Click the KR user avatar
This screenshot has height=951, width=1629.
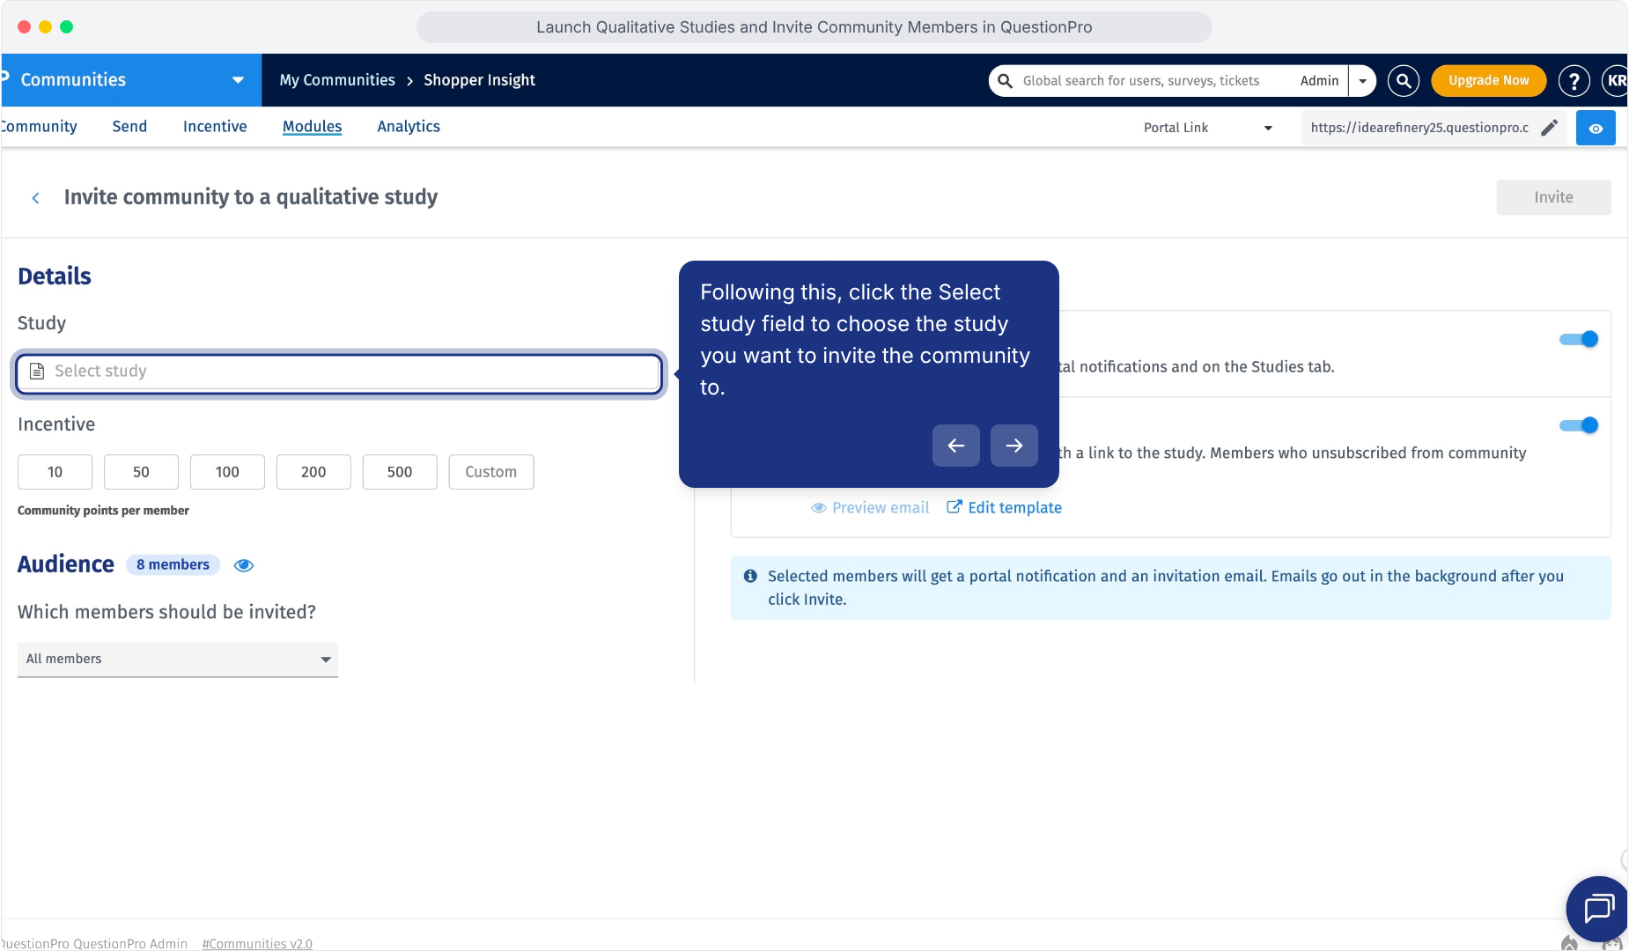point(1615,80)
